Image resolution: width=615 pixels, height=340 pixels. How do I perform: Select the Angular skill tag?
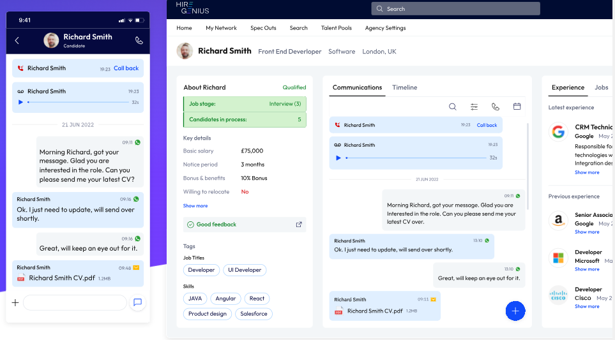pos(225,299)
